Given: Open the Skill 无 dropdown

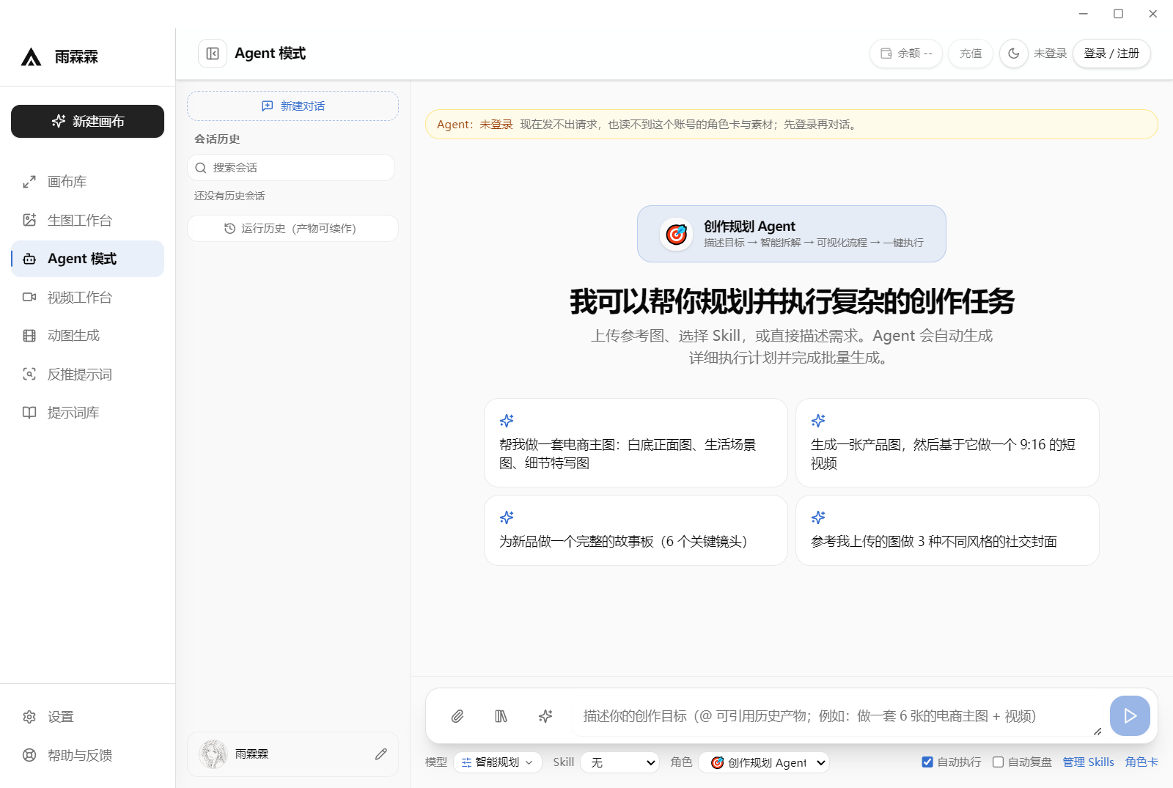Looking at the screenshot, I should pyautogui.click(x=620, y=762).
